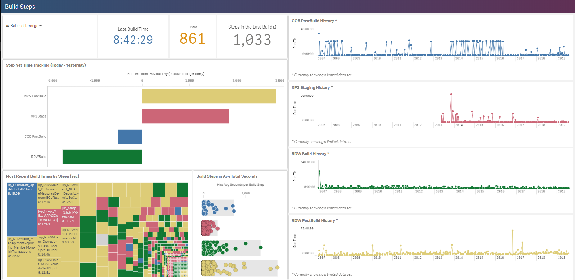Click the highest yellow peak in RDW PostBuild History
Viewport: 575px width, 280px height.
(x=512, y=231)
